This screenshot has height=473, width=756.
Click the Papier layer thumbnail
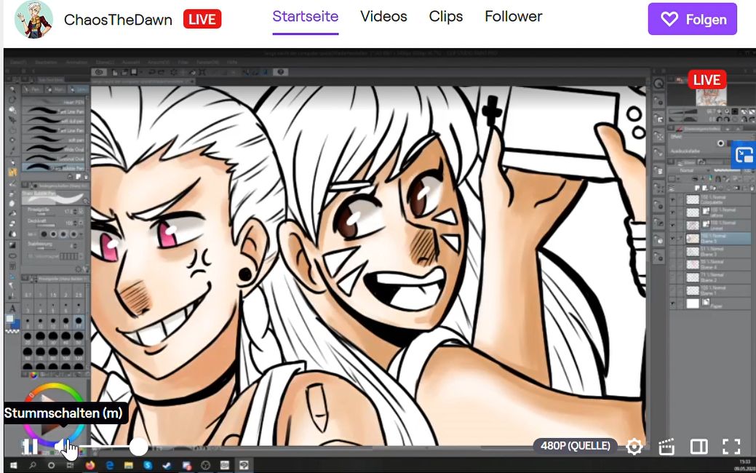693,303
